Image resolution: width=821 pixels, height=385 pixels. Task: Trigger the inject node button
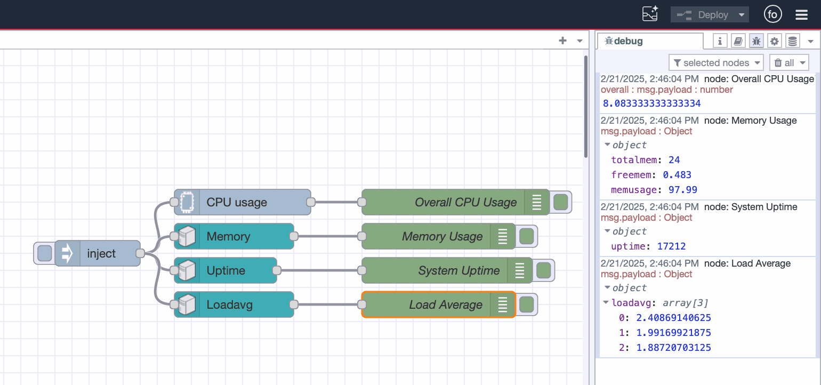pyautogui.click(x=44, y=253)
